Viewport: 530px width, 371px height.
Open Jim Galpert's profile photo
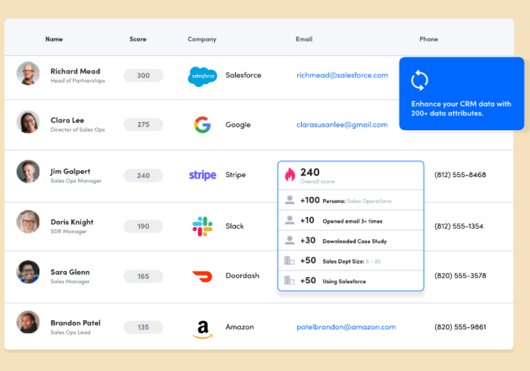(28, 172)
